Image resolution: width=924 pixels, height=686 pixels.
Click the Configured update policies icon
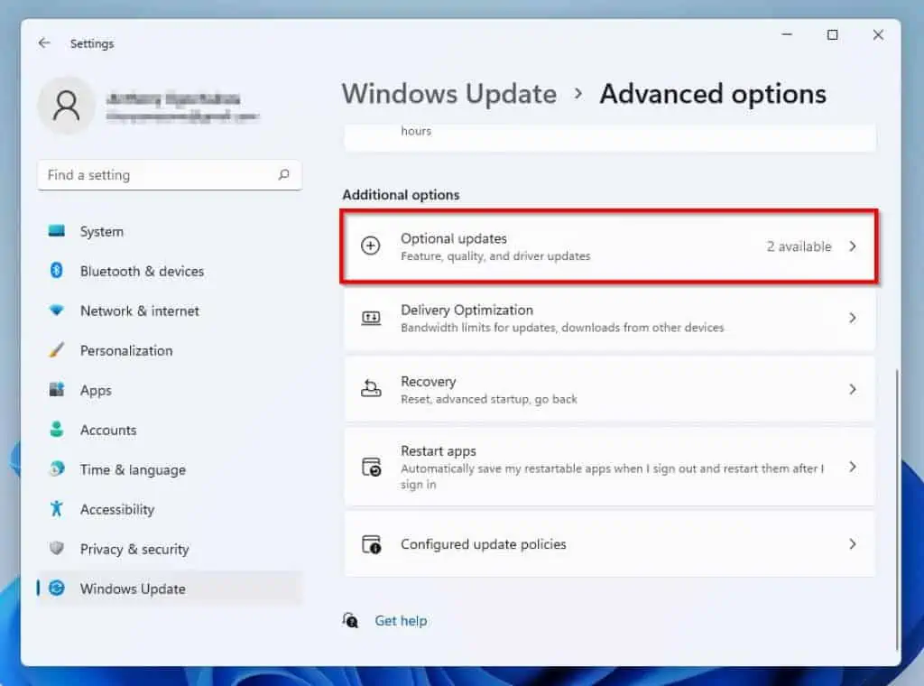[x=371, y=544]
